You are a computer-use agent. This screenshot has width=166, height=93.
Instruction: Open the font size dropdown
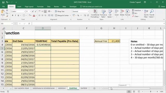click(x=30, y=11)
